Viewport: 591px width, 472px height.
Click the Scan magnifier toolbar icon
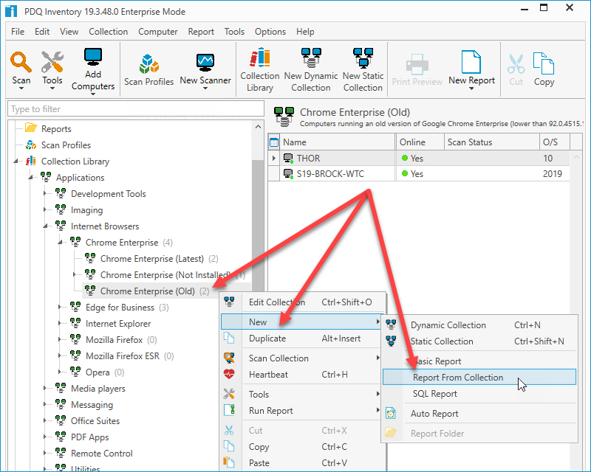pyautogui.click(x=21, y=62)
